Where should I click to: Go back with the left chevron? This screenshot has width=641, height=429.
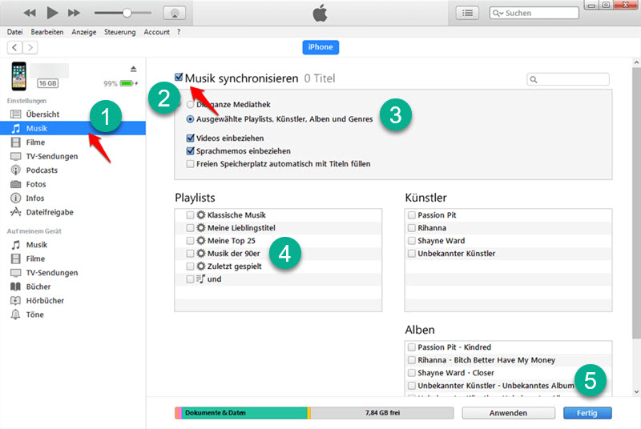click(x=14, y=47)
